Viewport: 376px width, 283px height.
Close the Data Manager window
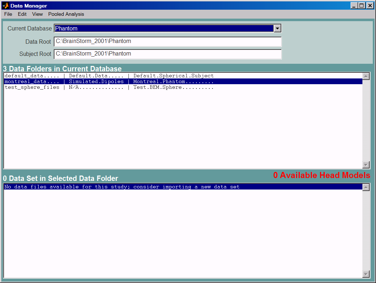click(370, 6)
